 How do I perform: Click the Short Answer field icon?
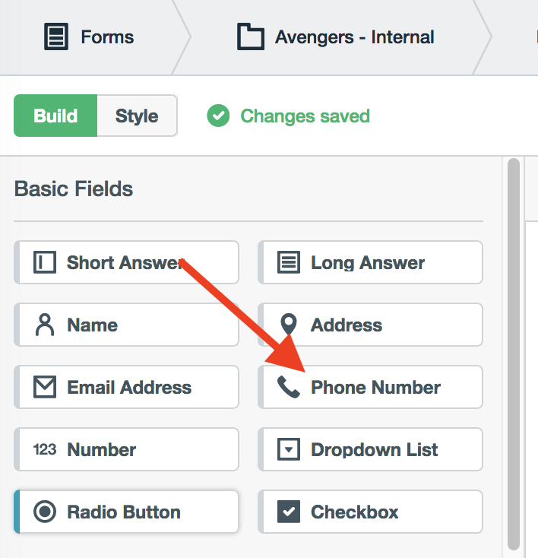(45, 263)
